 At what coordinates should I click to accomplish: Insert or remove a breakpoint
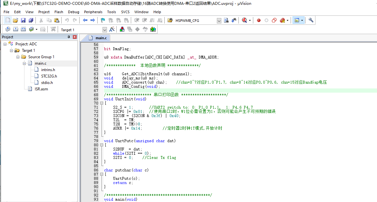[259, 20]
